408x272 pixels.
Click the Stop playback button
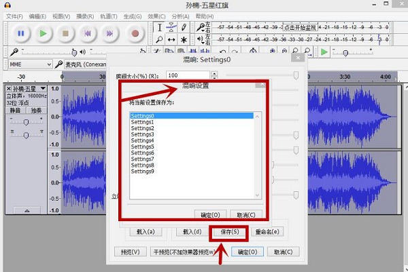pos(65,33)
